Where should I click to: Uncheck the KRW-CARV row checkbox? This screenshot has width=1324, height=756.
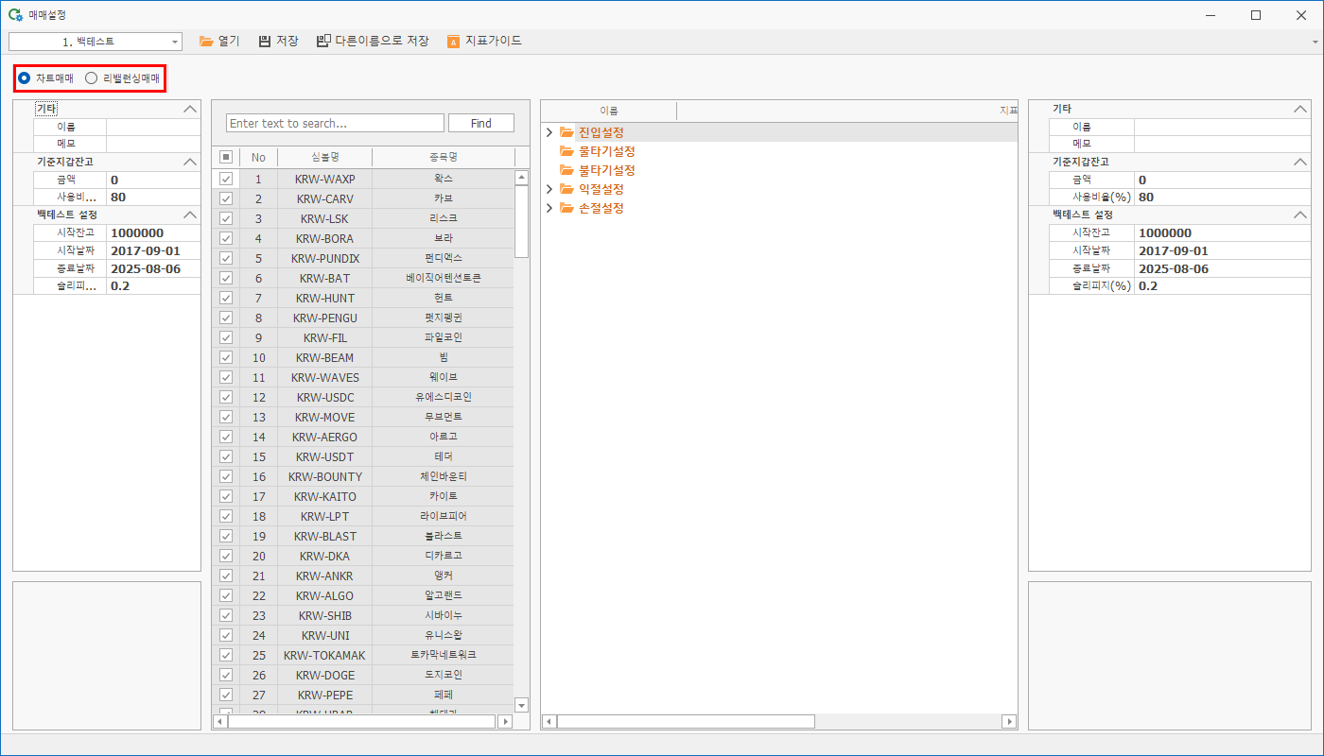225,198
